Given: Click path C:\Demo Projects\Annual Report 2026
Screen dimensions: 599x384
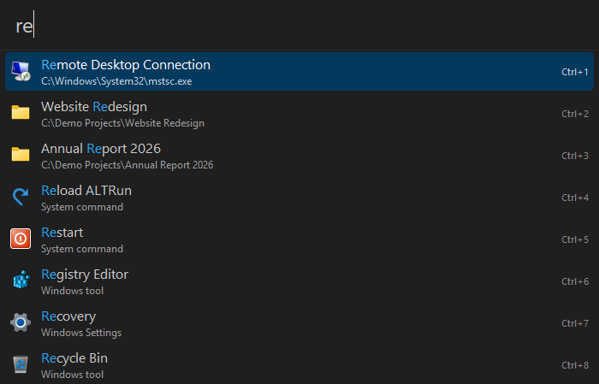Looking at the screenshot, I should pyautogui.click(x=128, y=165).
